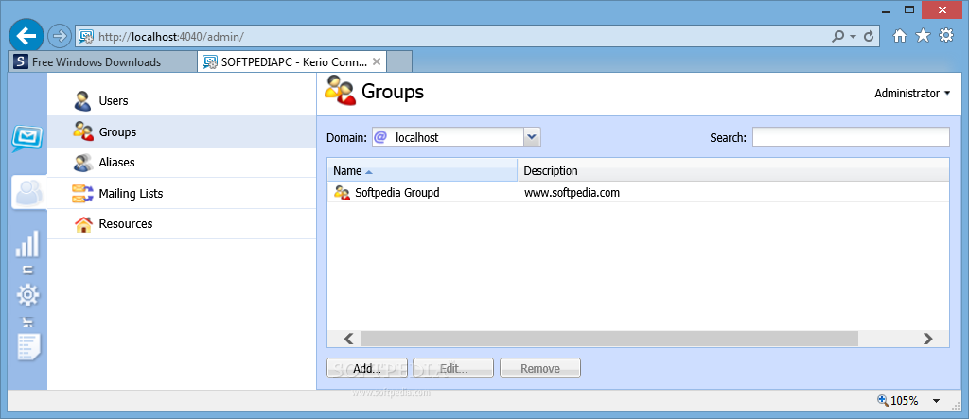Click the browser Forward arrow button
Screen dimensions: 969x419
[60, 37]
